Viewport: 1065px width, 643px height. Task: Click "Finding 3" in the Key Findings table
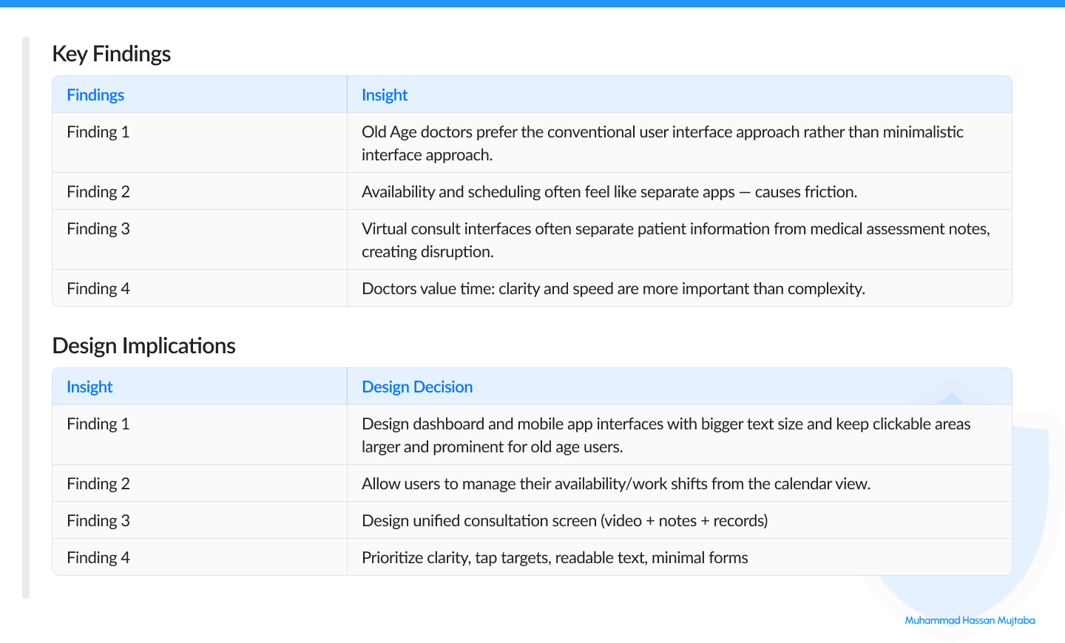click(98, 228)
